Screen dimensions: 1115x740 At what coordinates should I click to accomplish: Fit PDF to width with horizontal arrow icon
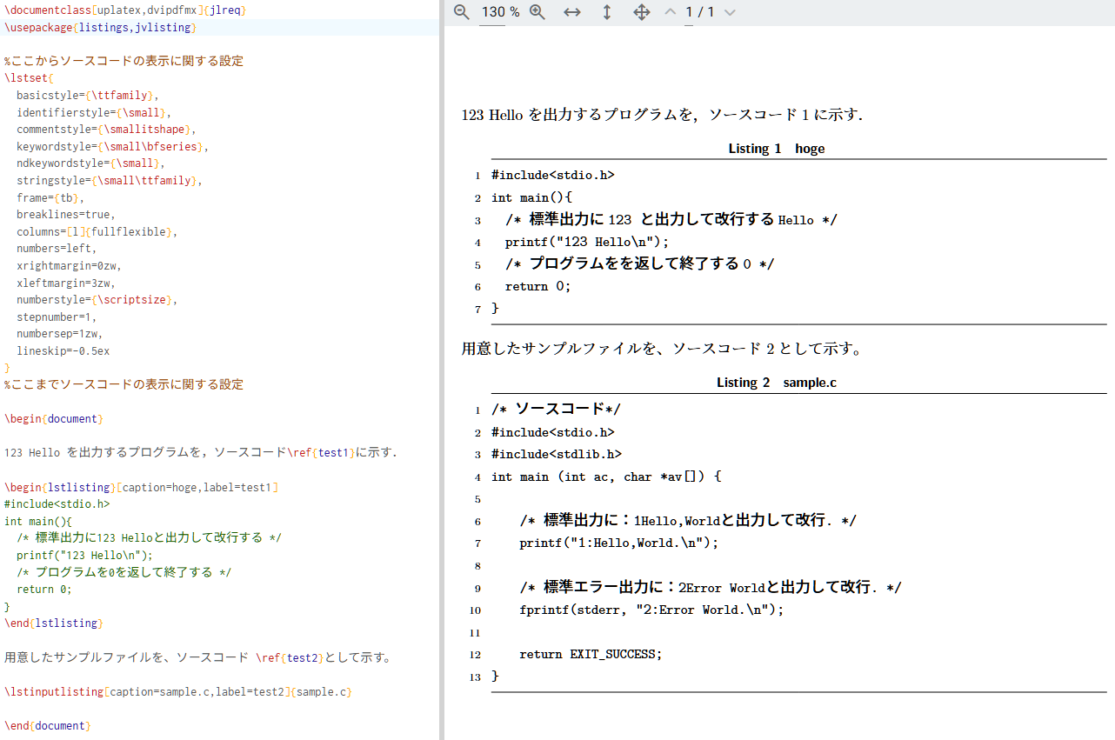click(x=572, y=12)
